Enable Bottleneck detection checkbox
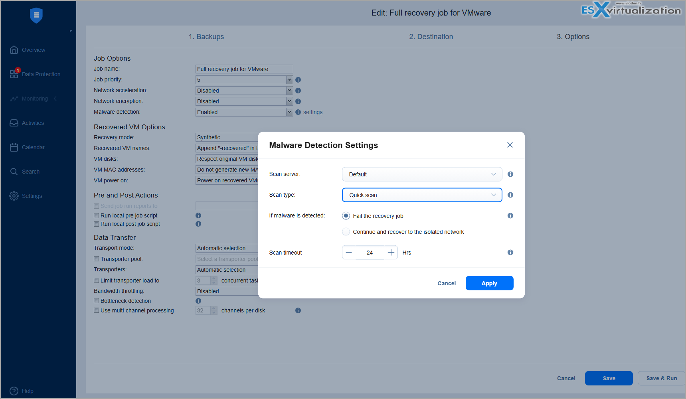Viewport: 686px width, 399px height. tap(96, 301)
